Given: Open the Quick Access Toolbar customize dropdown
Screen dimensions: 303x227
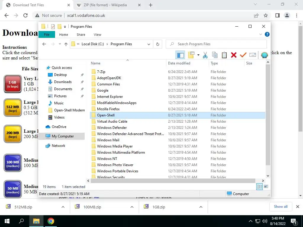Looking at the screenshot, I should [x=65, y=27].
